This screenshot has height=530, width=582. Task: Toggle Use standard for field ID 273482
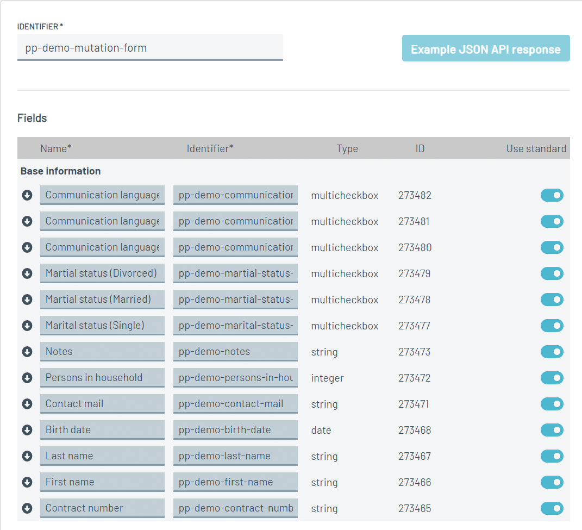click(x=552, y=195)
